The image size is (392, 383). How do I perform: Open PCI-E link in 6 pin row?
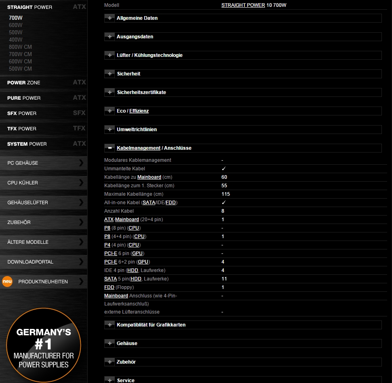pos(110,253)
